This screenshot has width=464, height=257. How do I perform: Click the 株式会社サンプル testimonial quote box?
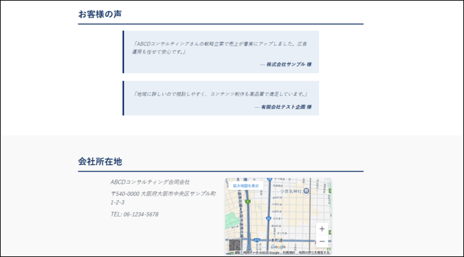coord(221,52)
